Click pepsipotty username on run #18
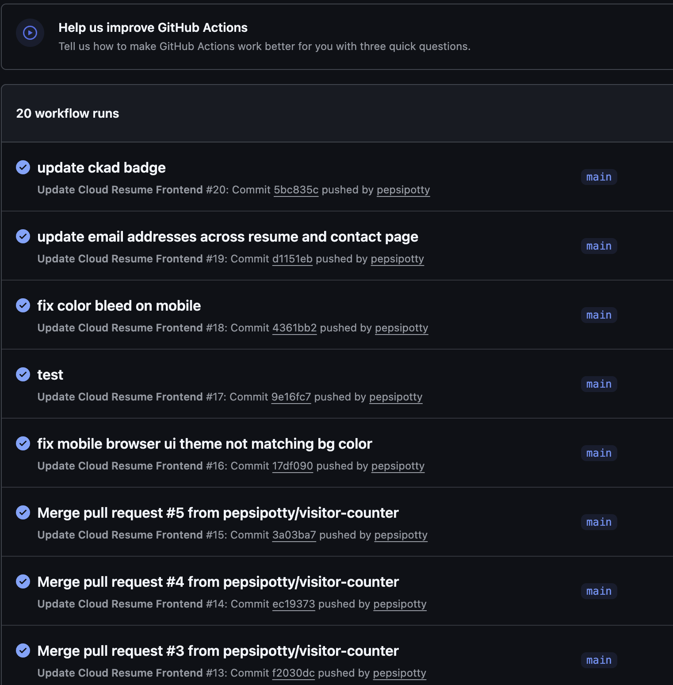Viewport: 673px width, 685px height. [x=402, y=328]
